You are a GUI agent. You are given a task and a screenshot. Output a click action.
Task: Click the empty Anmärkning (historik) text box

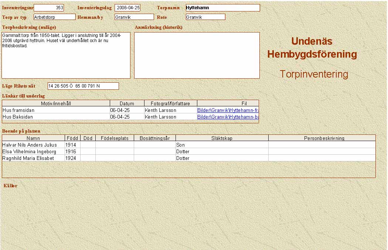[x=197, y=55]
